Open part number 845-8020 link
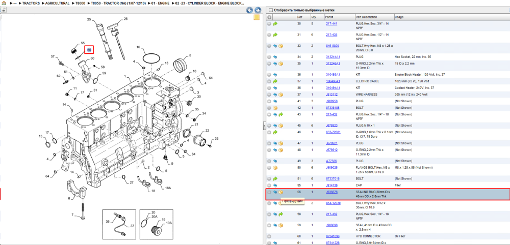Screen dimensions: 510x245 (x=332, y=46)
